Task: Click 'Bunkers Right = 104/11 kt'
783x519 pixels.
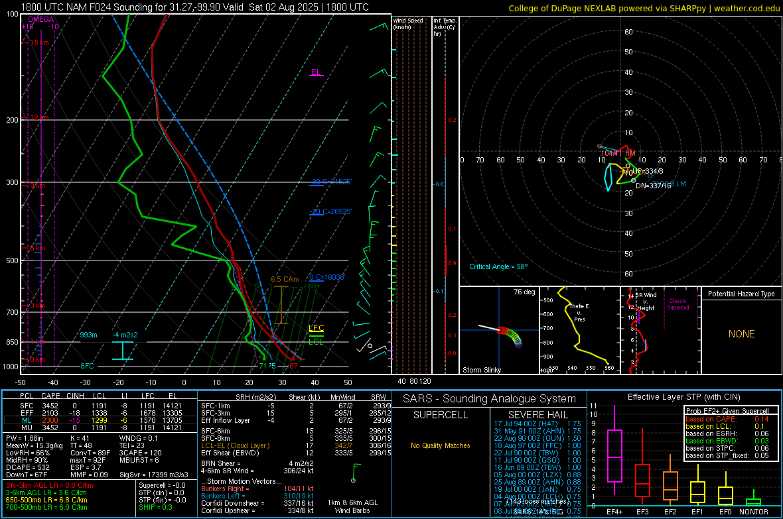Action: coord(257,489)
